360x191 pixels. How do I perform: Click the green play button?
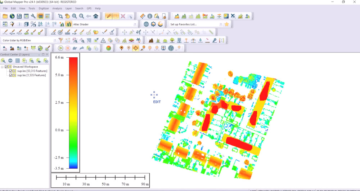tap(60, 48)
